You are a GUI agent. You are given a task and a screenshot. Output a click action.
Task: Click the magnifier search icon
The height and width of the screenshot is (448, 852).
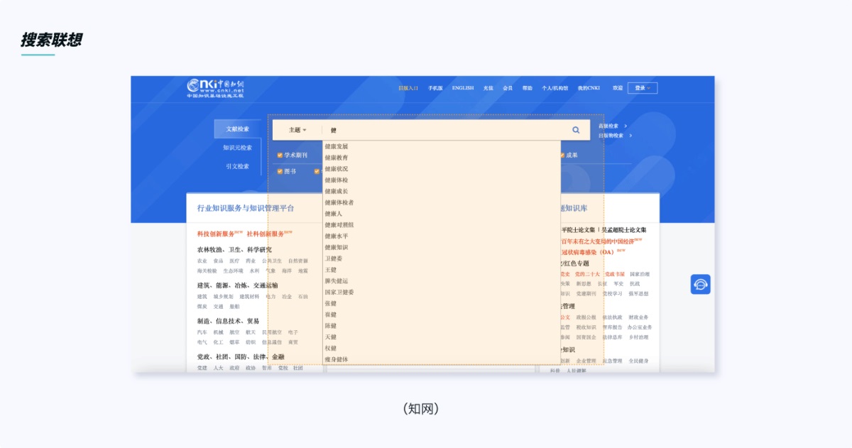576,130
